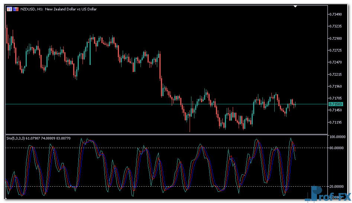
Task: Click the 100.00000 stochastic scale label
Action: tap(338, 137)
